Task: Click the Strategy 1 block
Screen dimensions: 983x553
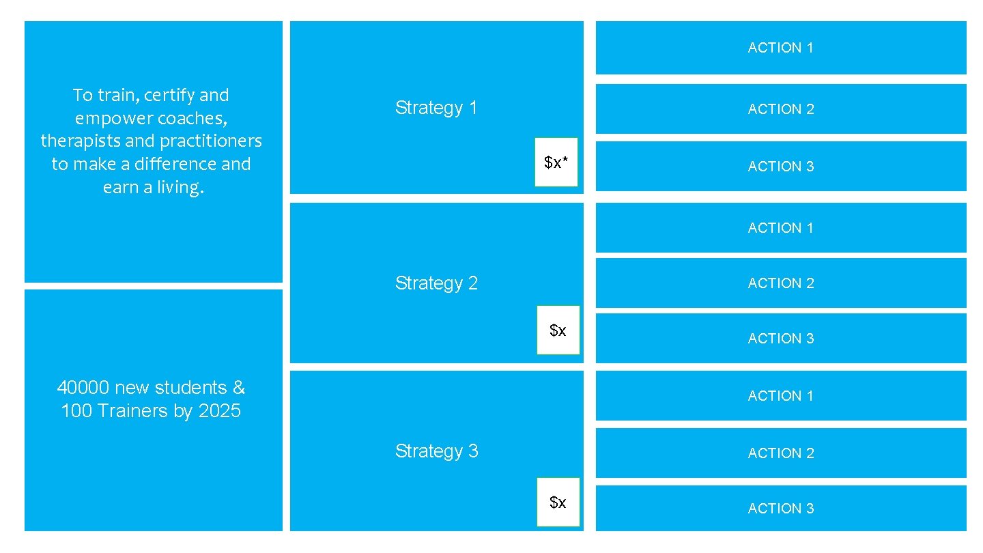Action: pos(437,107)
